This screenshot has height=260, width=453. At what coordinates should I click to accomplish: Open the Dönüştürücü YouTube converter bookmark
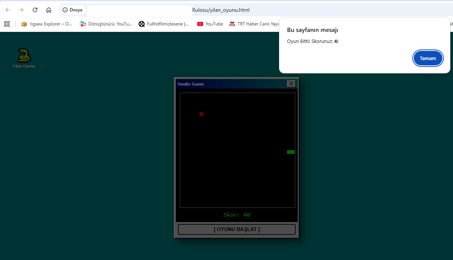tap(106, 24)
